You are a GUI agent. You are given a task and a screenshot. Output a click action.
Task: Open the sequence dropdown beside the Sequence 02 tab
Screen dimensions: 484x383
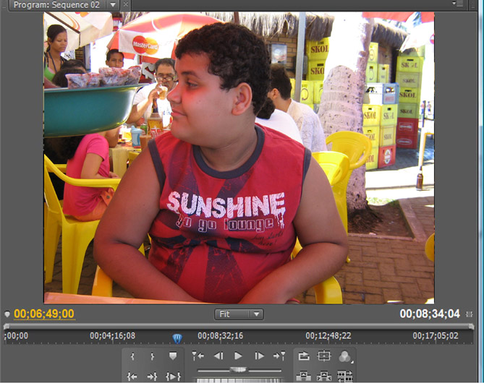[x=112, y=4]
